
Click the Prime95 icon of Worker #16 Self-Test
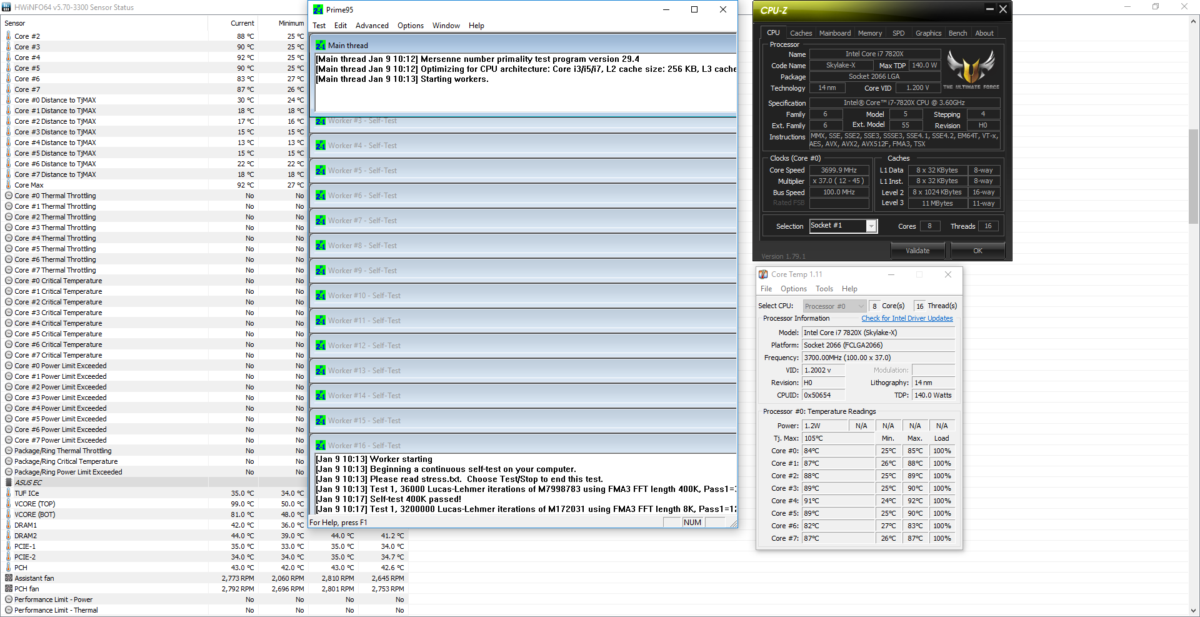321,445
